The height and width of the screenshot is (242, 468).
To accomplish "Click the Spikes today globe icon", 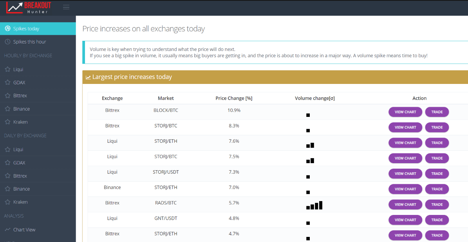I will (8, 29).
